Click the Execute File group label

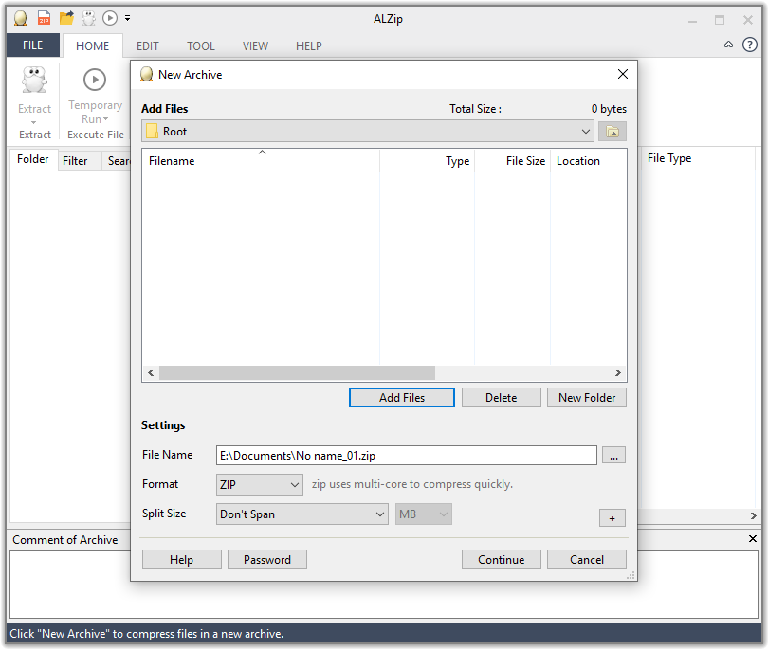click(96, 135)
